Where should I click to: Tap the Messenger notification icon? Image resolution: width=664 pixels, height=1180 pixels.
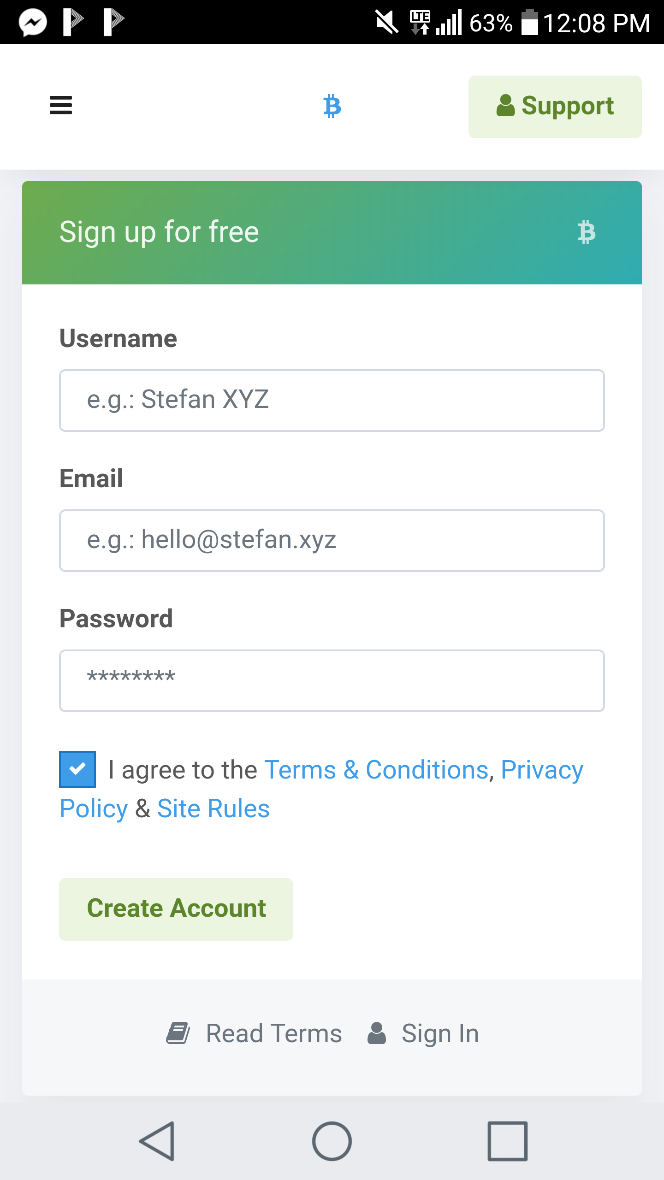32,22
